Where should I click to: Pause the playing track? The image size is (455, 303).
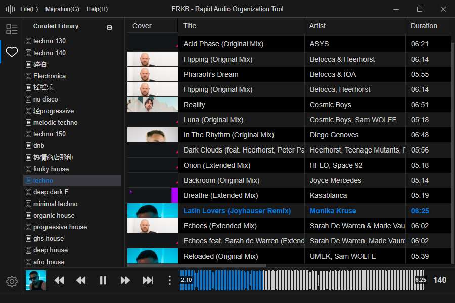[x=103, y=280]
